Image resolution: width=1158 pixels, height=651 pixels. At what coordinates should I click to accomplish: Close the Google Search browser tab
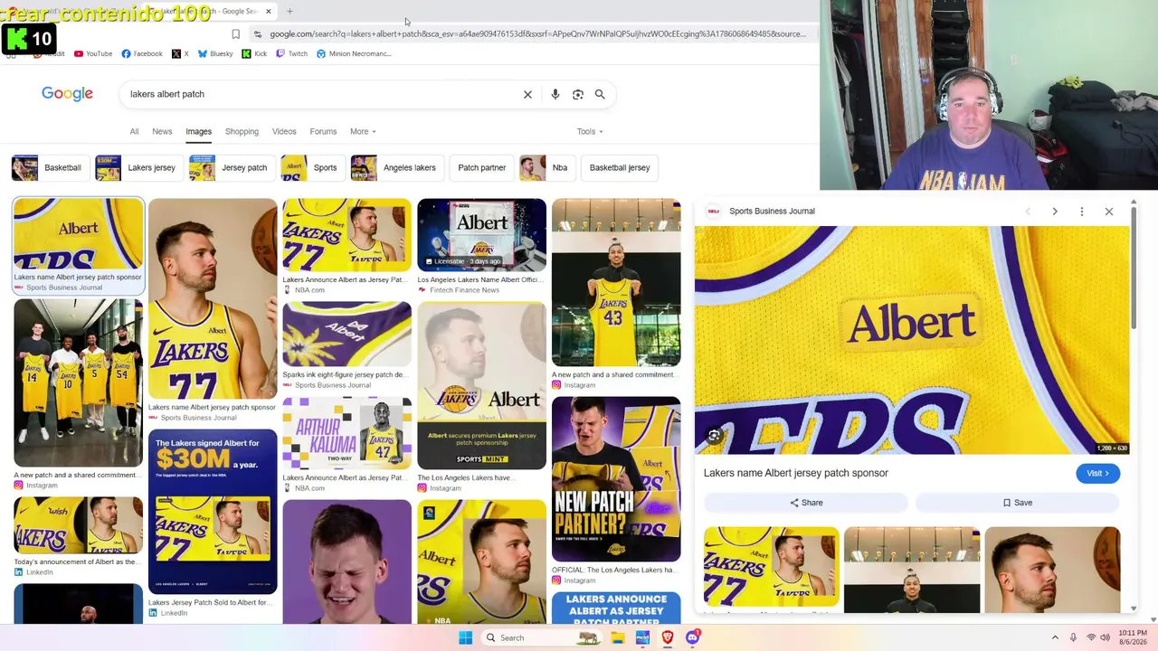(x=268, y=12)
